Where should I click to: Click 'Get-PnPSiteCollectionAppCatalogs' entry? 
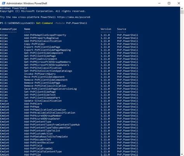[48, 71]
